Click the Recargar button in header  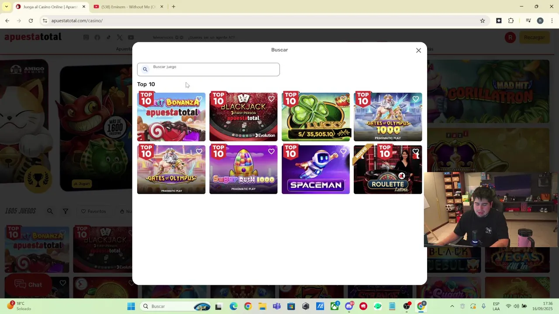(534, 38)
